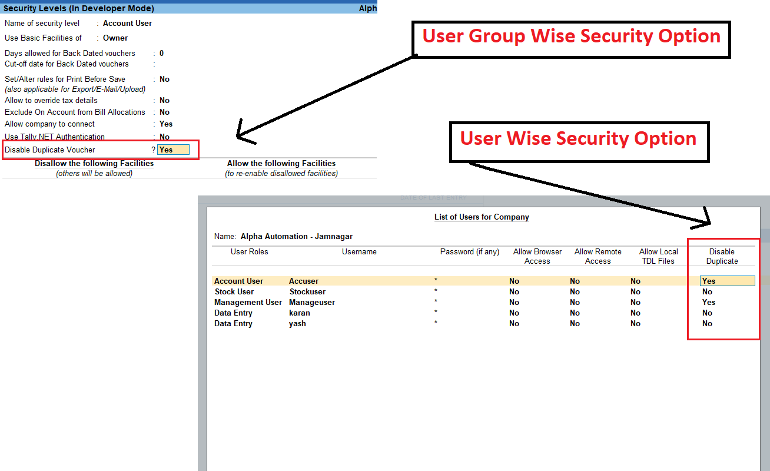Toggle Disable Duplicate for Accuser row
The image size is (770, 471).
pyautogui.click(x=727, y=281)
